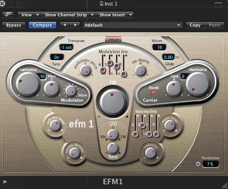Click the Carrier Fine knob
The width and height of the screenshot is (228, 189).
[x=174, y=89]
